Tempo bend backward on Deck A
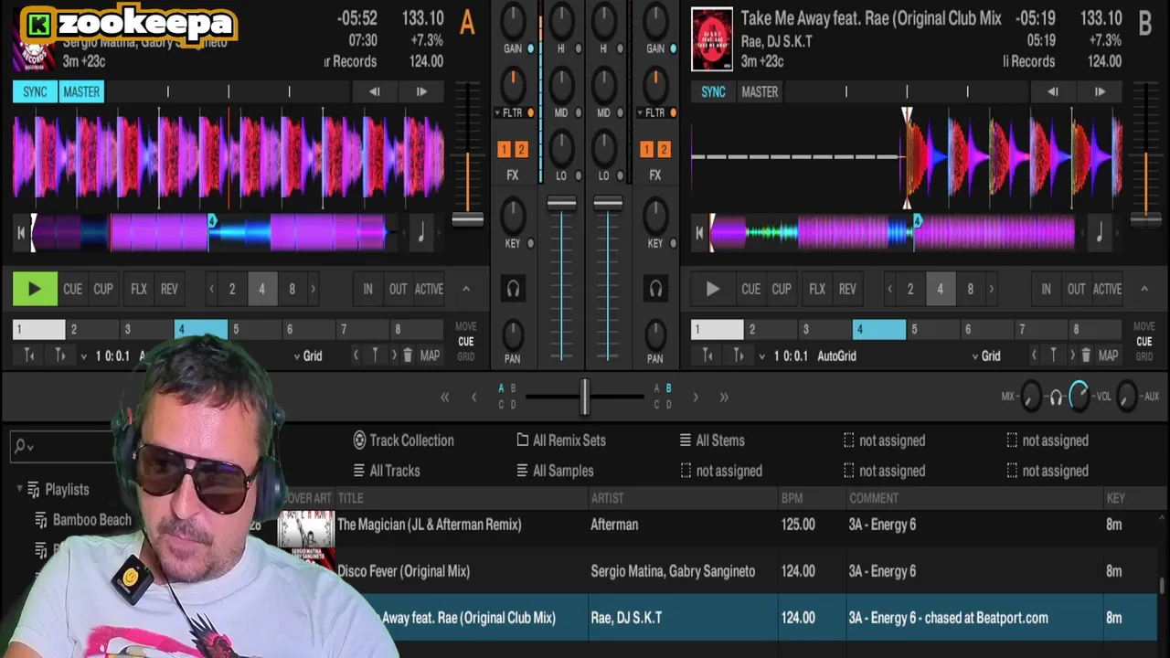This screenshot has width=1170, height=658. (375, 91)
